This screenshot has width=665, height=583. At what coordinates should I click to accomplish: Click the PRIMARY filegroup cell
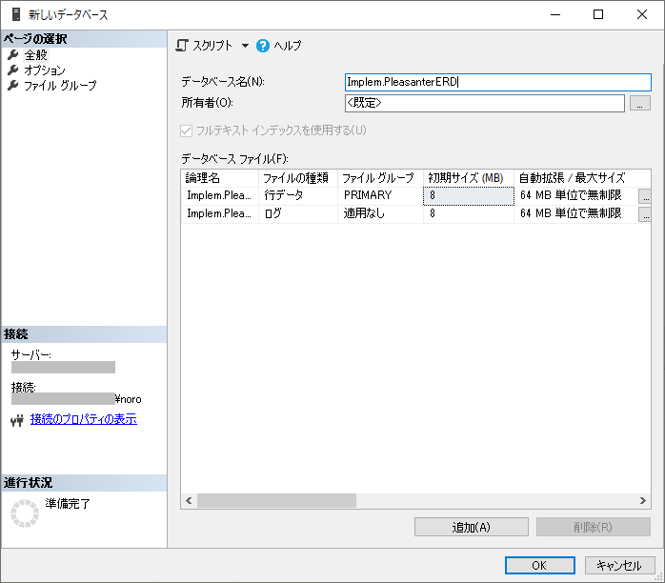point(380,195)
